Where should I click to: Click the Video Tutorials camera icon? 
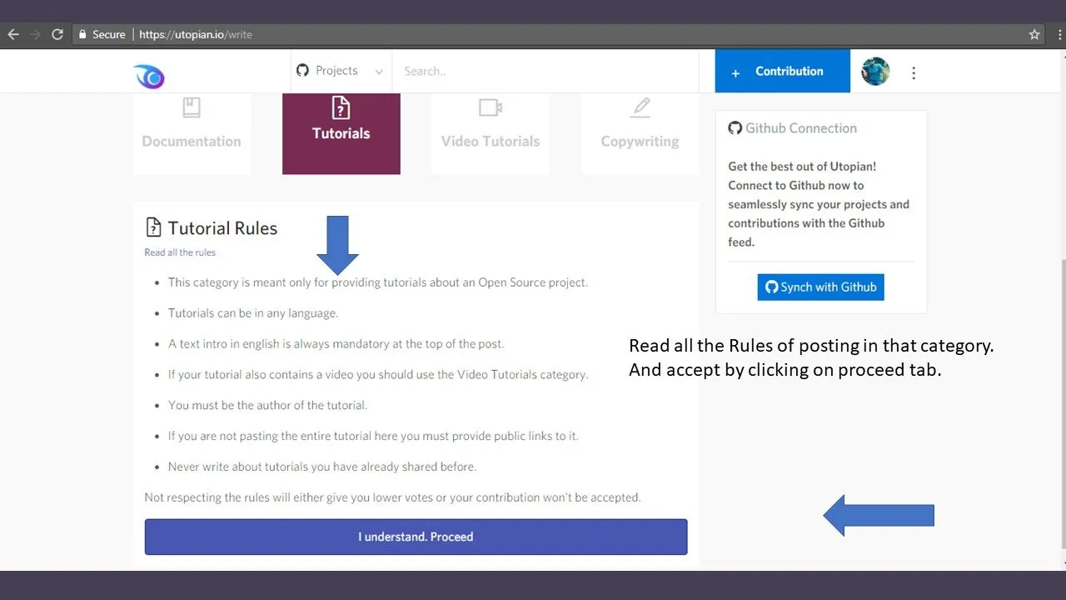click(491, 107)
